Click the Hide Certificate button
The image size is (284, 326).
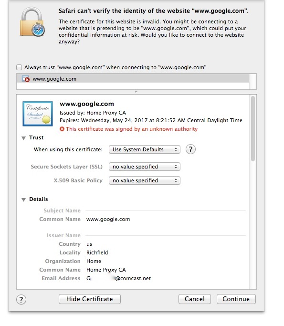(x=90, y=299)
